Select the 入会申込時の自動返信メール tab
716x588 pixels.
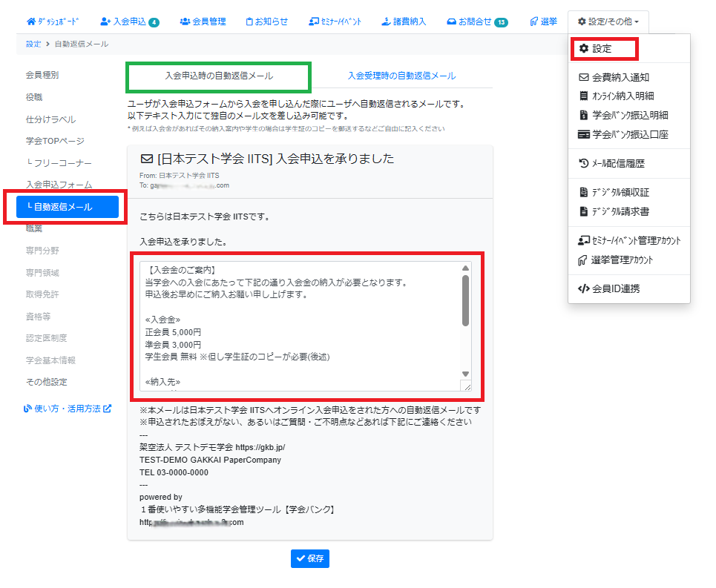coord(218,76)
